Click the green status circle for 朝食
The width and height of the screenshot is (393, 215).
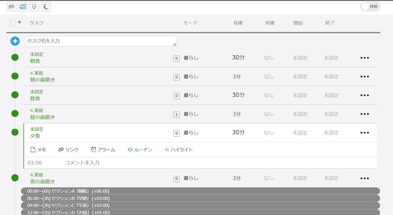[x=15, y=58]
